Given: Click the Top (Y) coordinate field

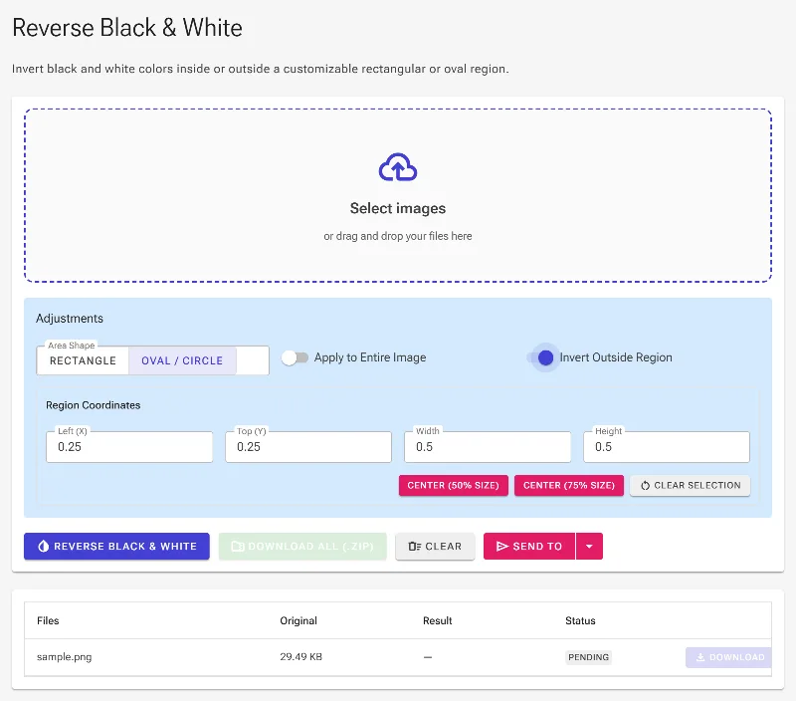Looking at the screenshot, I should tap(308, 447).
